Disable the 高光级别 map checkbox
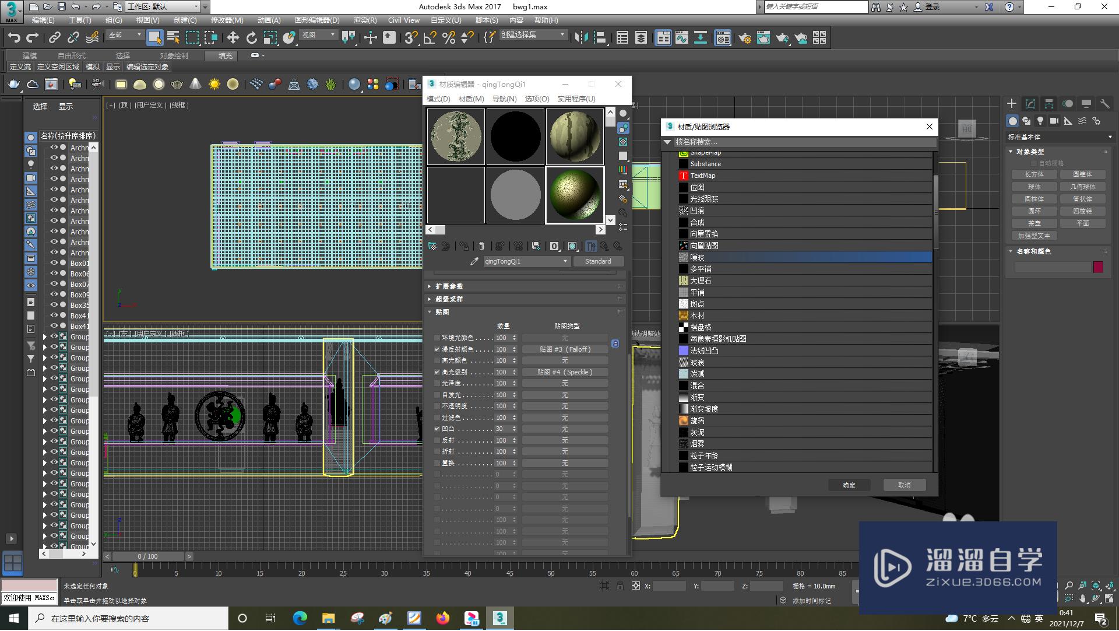Viewport: 1119px width, 631px height. tap(437, 372)
